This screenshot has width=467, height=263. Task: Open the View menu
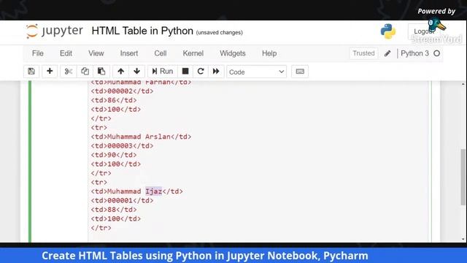click(96, 53)
